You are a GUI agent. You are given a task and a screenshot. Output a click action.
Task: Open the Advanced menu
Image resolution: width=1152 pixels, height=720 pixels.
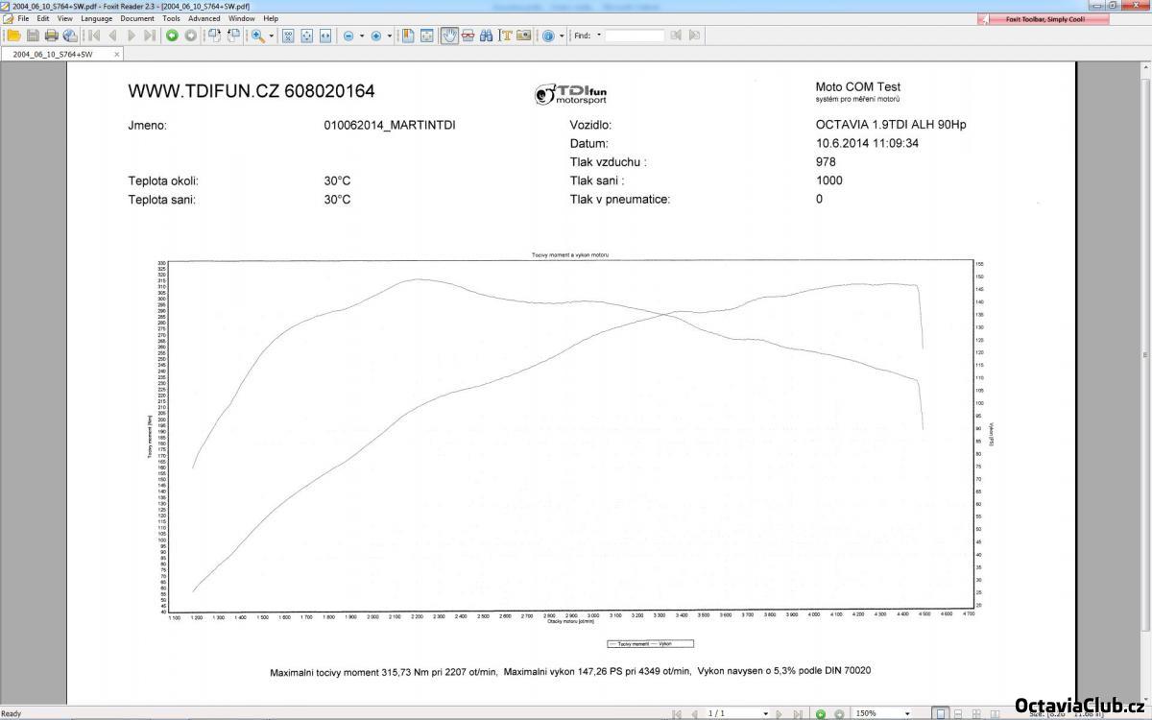tap(204, 18)
